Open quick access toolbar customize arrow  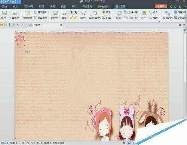[27, 25]
